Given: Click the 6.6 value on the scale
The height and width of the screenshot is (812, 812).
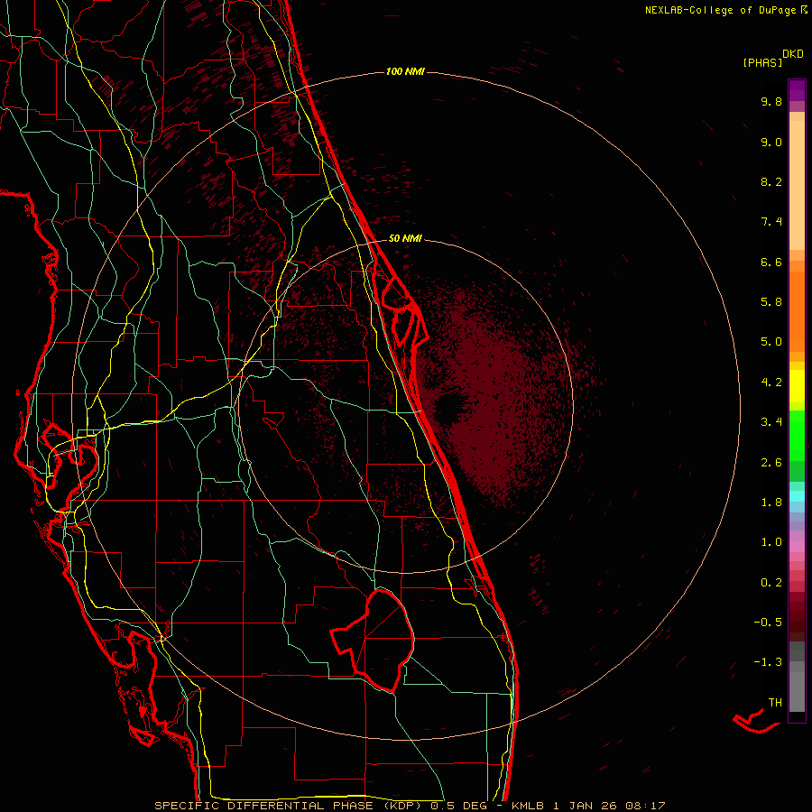Looking at the screenshot, I should coord(771,262).
